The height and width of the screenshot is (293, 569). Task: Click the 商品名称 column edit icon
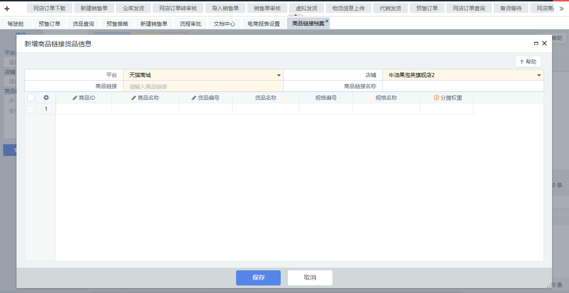point(133,98)
